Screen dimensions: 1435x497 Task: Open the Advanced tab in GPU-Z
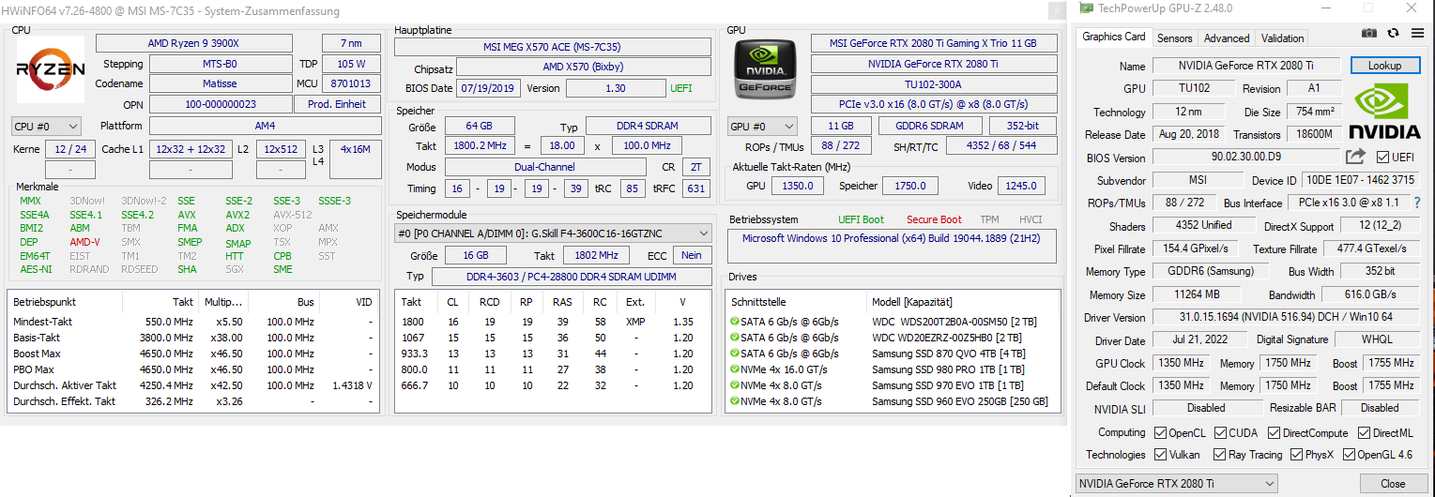click(1227, 38)
